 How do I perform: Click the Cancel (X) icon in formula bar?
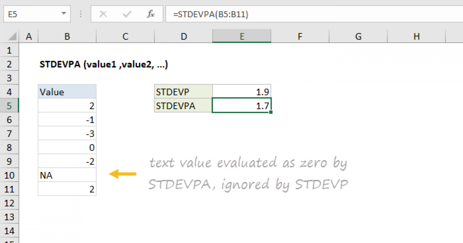pyautogui.click(x=103, y=14)
